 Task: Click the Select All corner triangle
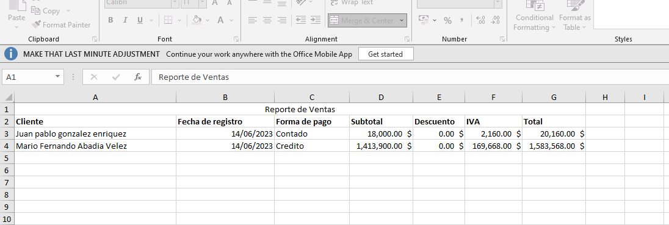[x=8, y=97]
